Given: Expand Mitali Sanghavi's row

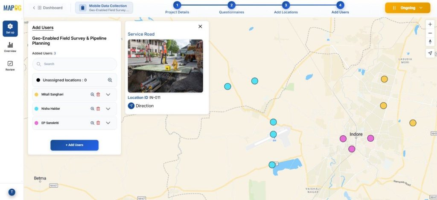Looking at the screenshot, I should (x=108, y=94).
